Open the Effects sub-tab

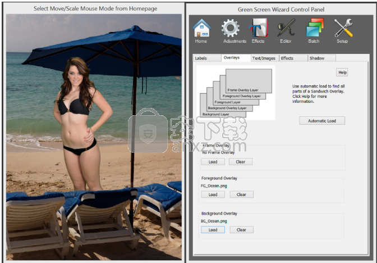click(293, 58)
